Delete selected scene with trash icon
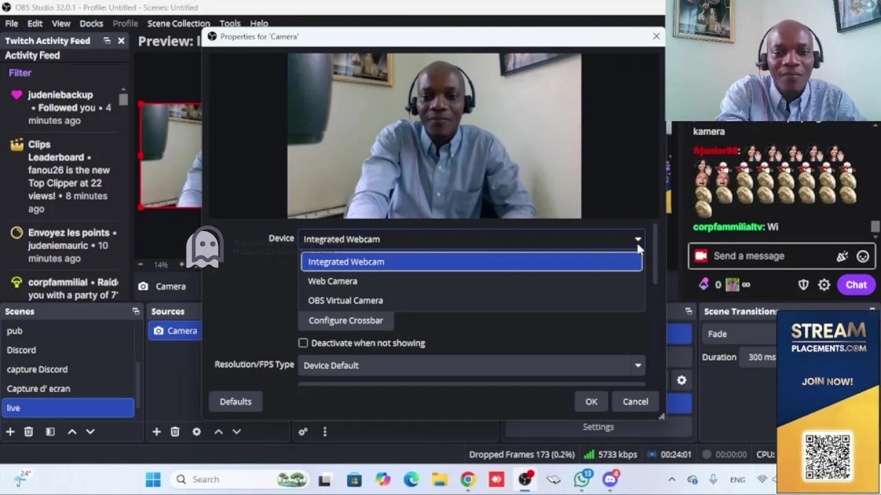Screen dimensions: 881x495 pos(28,432)
